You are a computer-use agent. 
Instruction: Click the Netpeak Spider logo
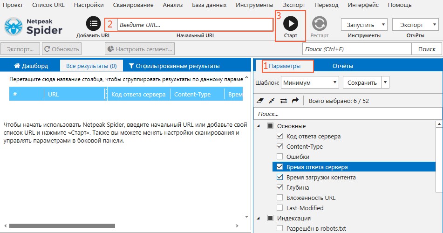[x=34, y=26]
